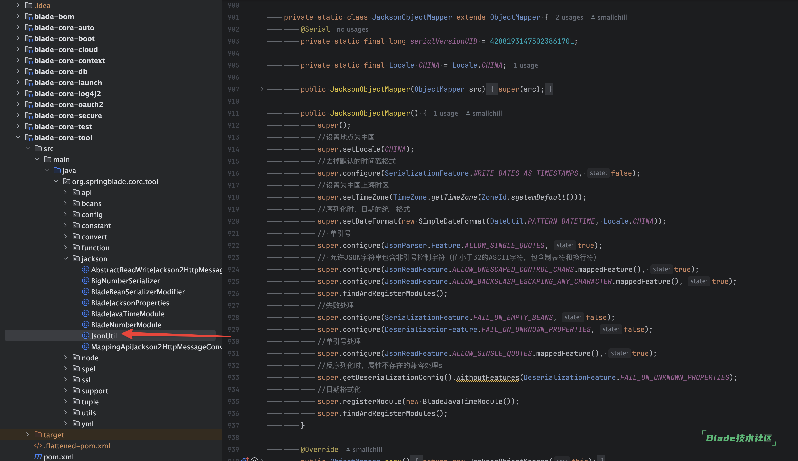The image size is (798, 461).
Task: Expand the blade-core-test module
Action: 18,127
